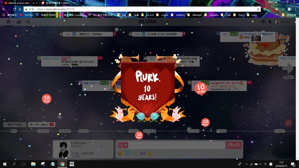Open the Chrome three-dot menu

(295, 9)
